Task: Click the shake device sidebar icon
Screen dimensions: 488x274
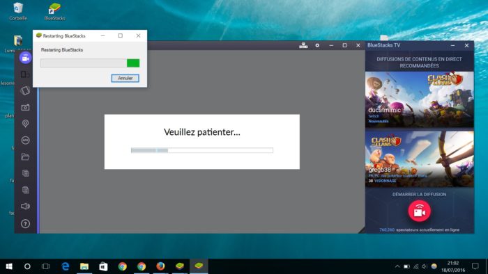Action: (x=25, y=90)
